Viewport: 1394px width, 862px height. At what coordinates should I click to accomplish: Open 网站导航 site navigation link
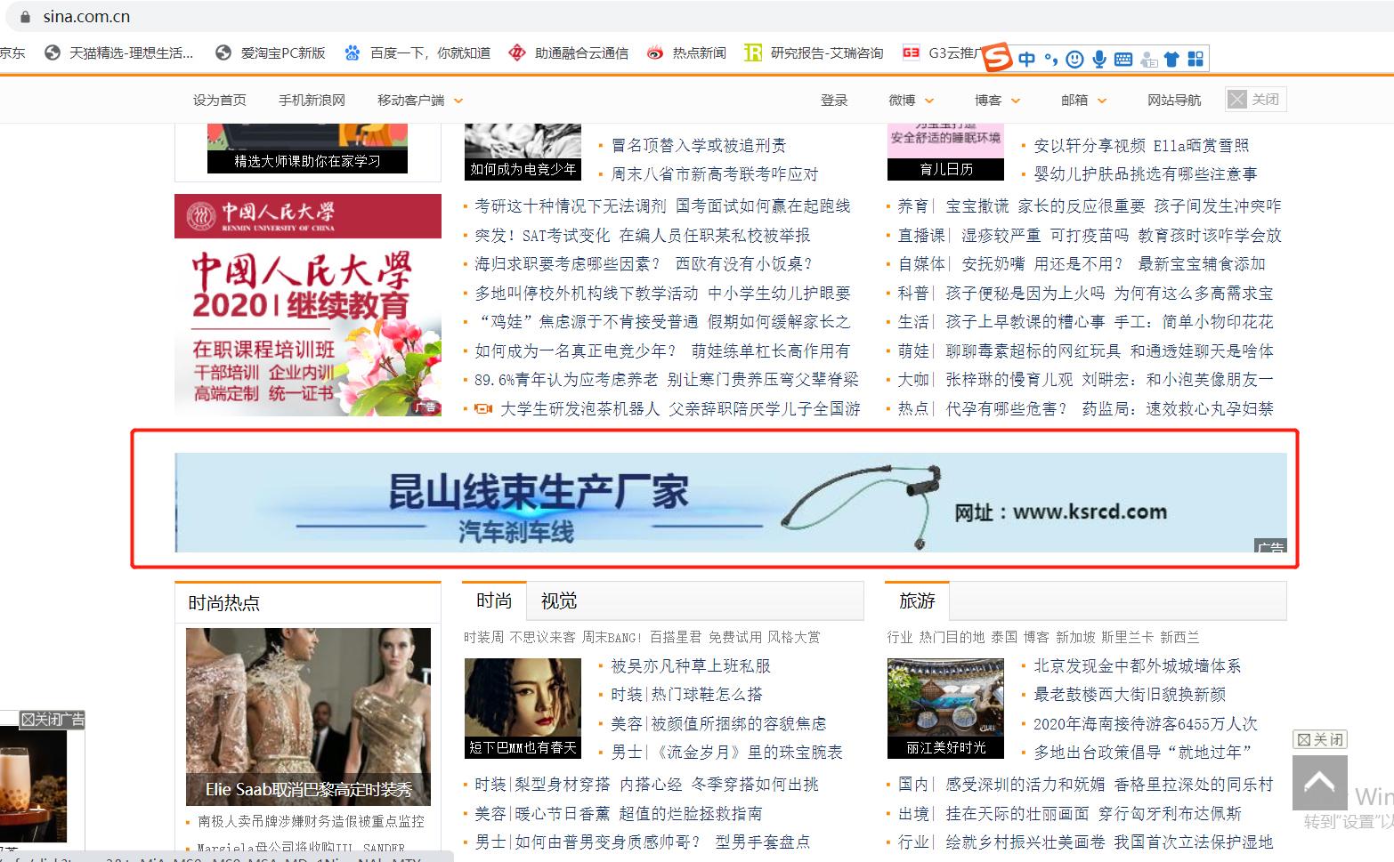coord(1174,101)
